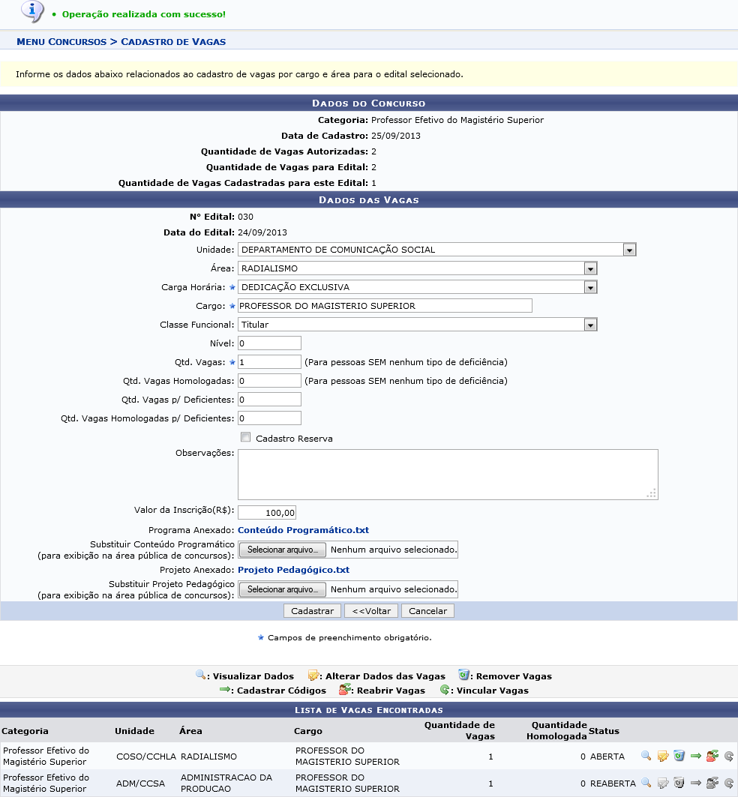
Task: Choose file to replace Projeto Pedagógico
Action: [282, 589]
